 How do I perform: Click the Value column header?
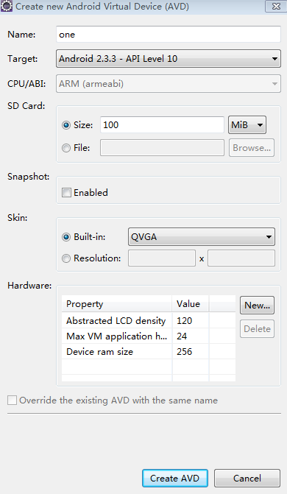click(191, 304)
